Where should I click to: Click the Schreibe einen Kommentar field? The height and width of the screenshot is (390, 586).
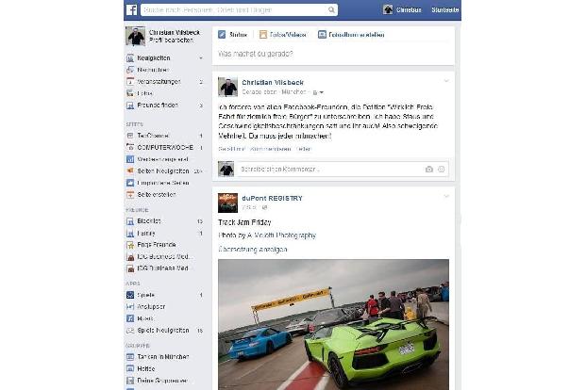point(331,169)
